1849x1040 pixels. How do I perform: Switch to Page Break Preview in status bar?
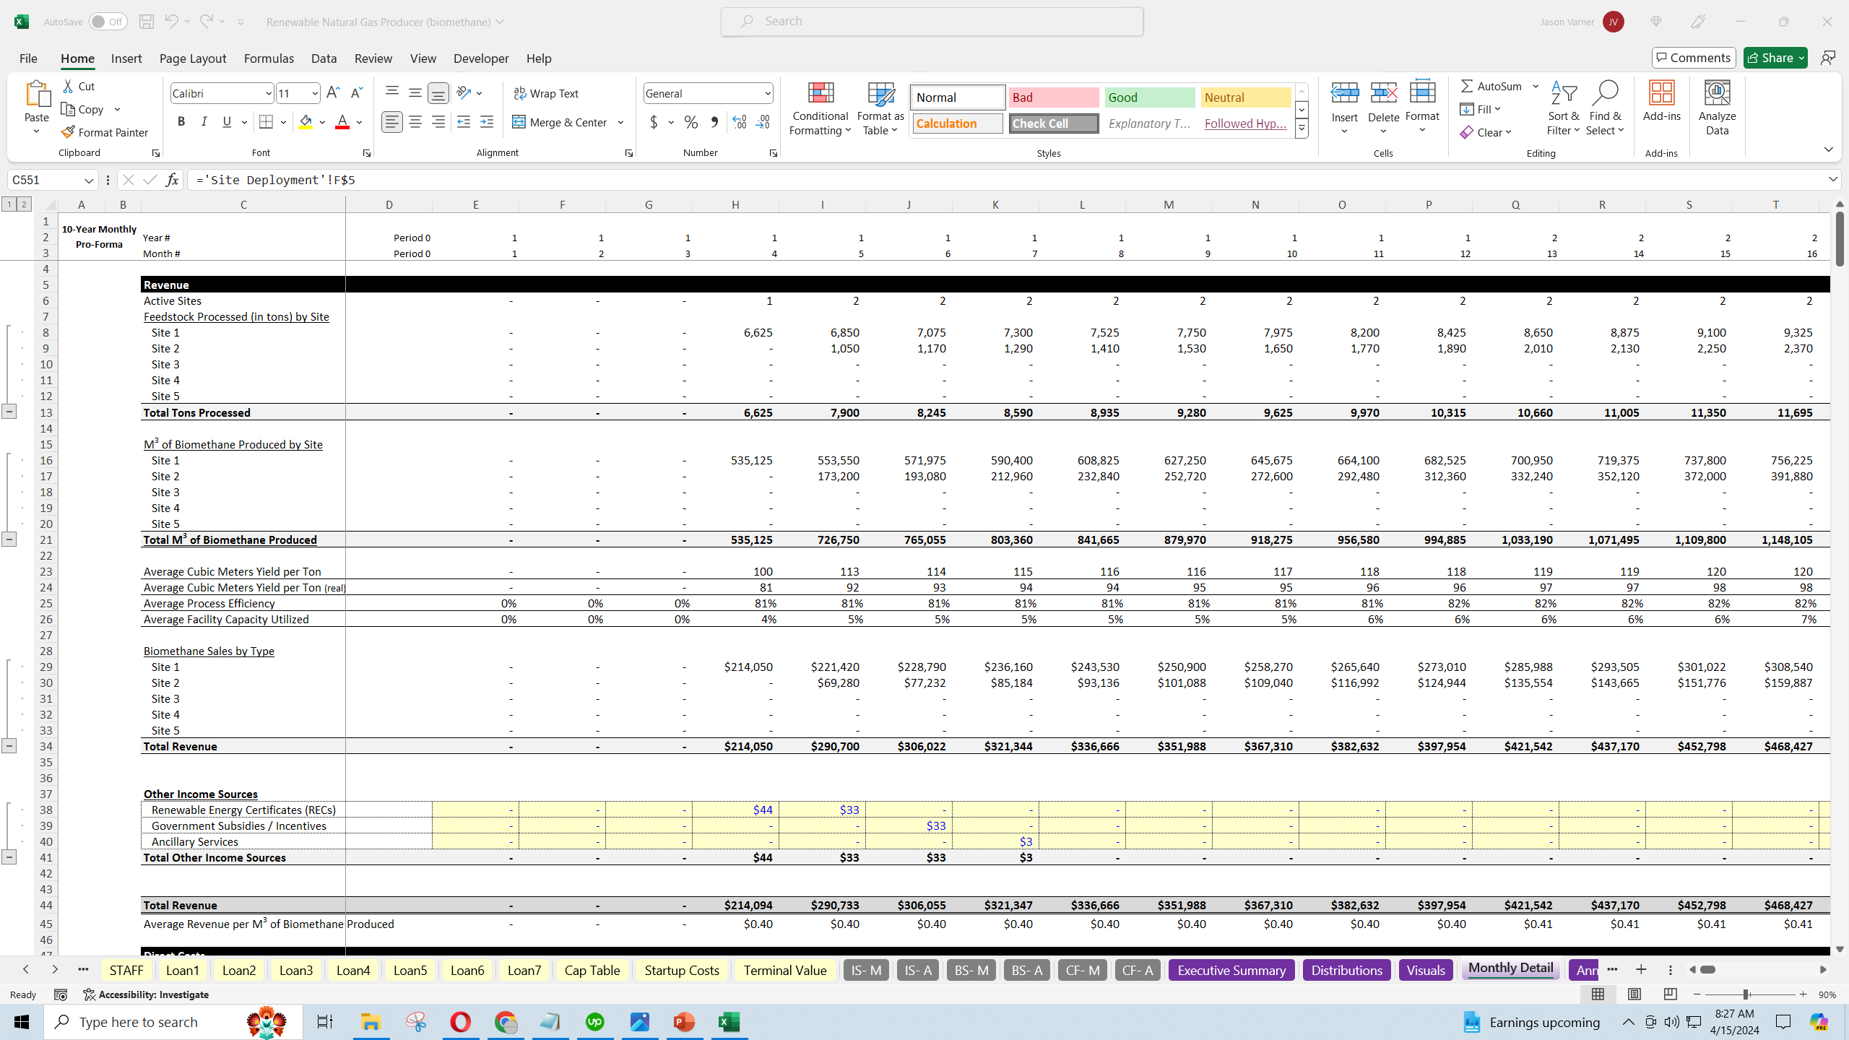[x=1670, y=994]
